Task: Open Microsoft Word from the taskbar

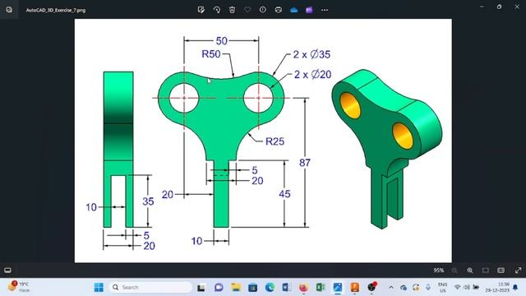Action: point(287,287)
